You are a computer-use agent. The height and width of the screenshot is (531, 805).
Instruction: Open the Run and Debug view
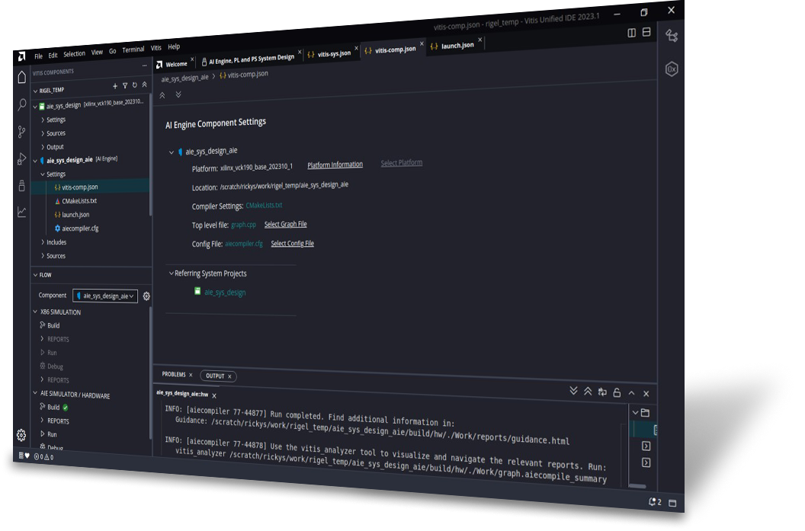(x=21, y=159)
